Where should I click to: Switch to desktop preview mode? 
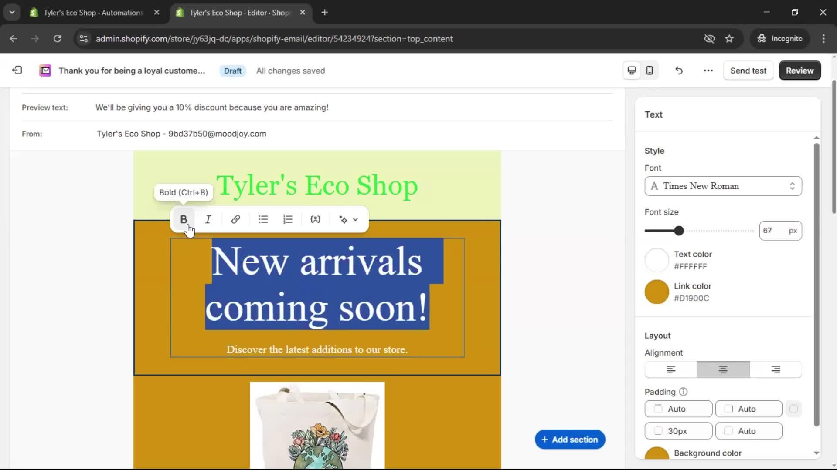tap(631, 70)
